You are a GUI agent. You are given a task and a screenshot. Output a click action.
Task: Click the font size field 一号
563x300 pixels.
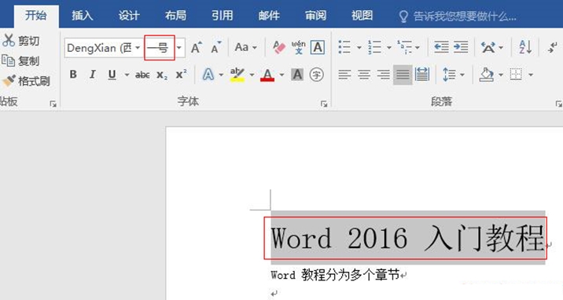160,47
